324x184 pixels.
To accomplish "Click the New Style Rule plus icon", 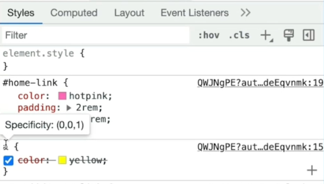I will tap(266, 35).
